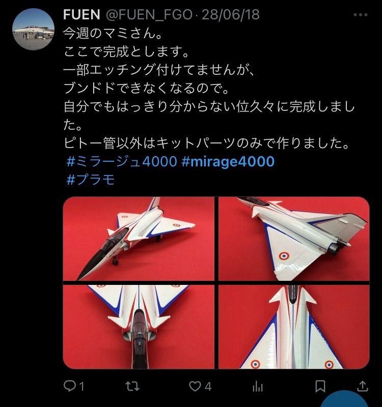Bookmark this tweet
The image size is (382, 407).
320,386
